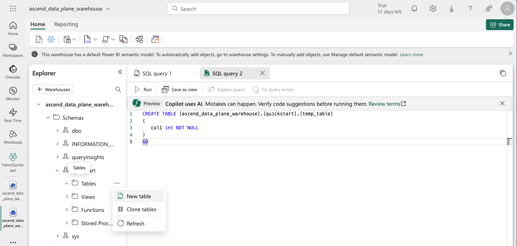Viewport: 517px width, 246px height.
Task: Click the copy windows icon near tabs
Action: pyautogui.click(x=503, y=73)
